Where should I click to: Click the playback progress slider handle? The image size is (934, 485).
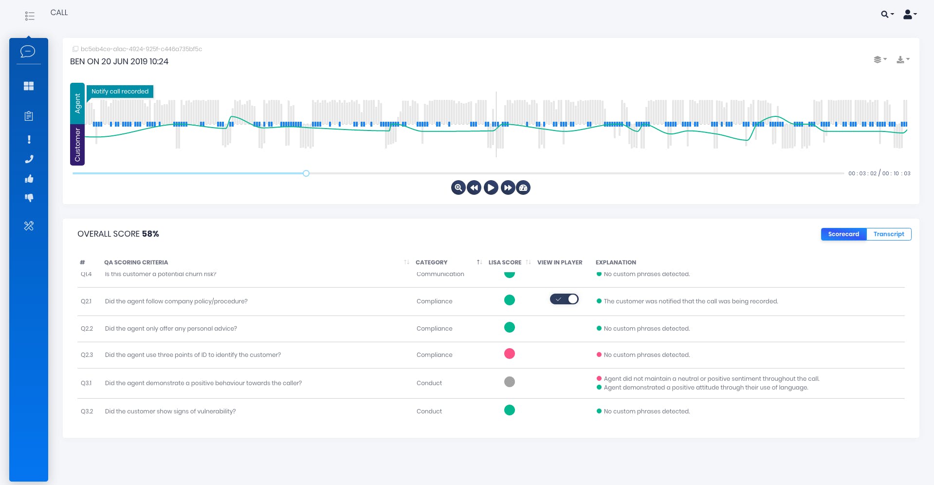306,173
